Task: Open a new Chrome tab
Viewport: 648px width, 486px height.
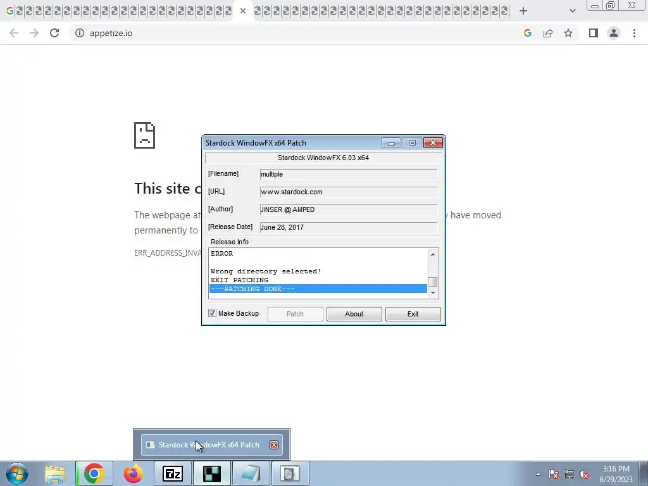Action: [x=523, y=11]
